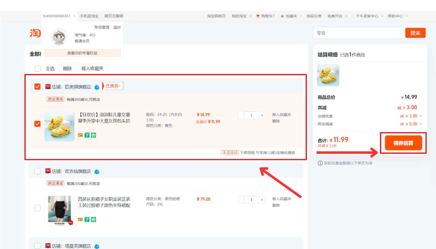The height and width of the screenshot is (249, 436).
Task: Click the 移入收藏夹 button in bulk actions bar
Action: click(92, 68)
